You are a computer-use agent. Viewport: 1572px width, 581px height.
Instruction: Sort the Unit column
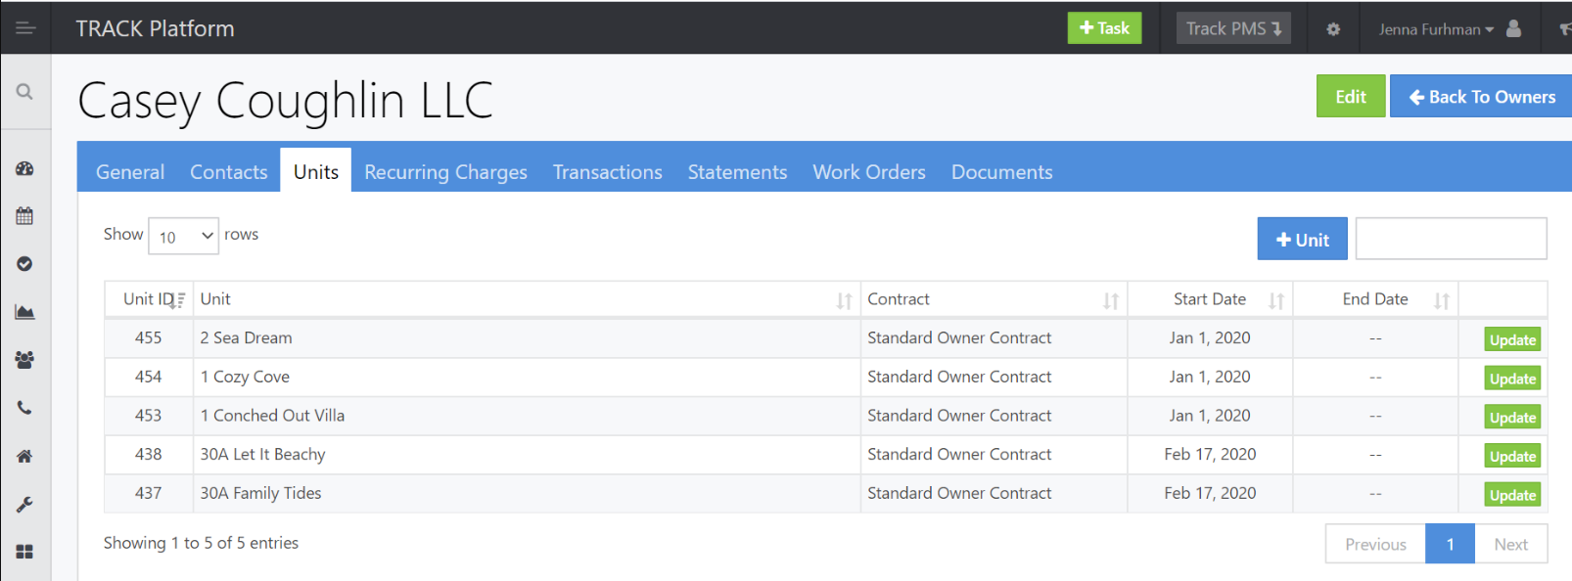[844, 301]
